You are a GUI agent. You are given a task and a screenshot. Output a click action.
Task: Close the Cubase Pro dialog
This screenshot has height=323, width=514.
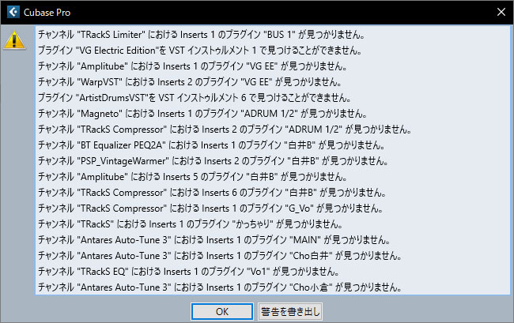(x=501, y=12)
